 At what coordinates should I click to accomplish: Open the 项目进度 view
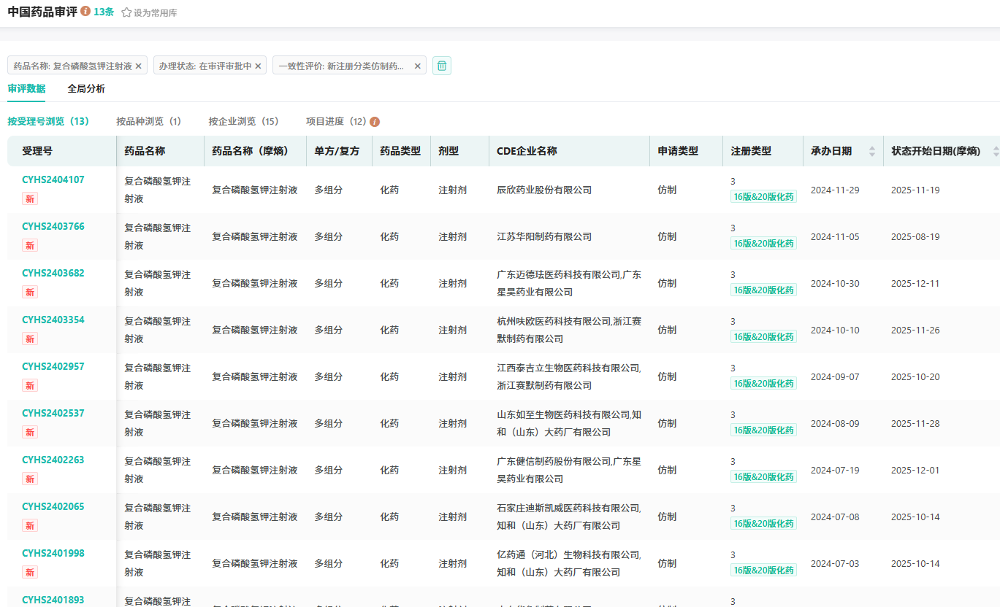tap(336, 121)
